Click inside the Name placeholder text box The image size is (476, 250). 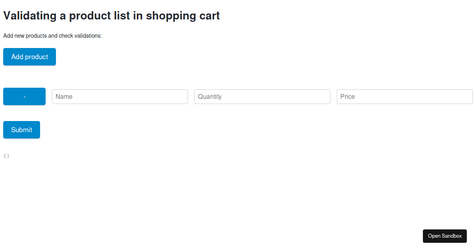point(119,96)
